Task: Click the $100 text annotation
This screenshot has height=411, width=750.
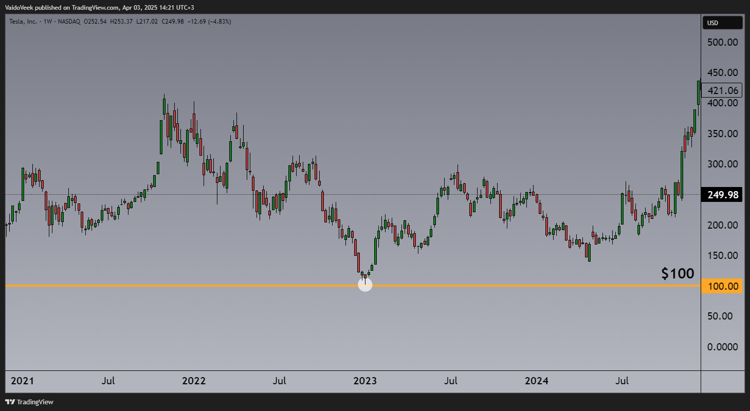Action: tap(678, 273)
